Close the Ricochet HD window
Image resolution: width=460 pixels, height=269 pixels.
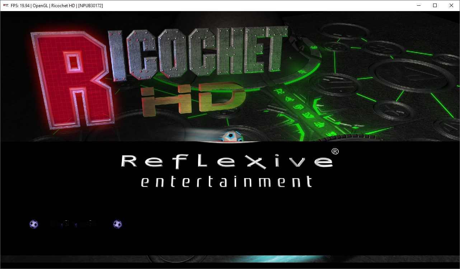(x=451, y=5)
